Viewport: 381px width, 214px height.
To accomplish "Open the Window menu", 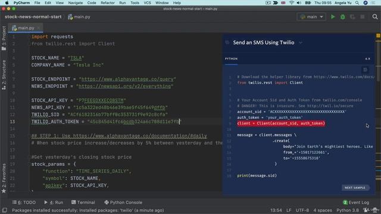I will (162, 2).
